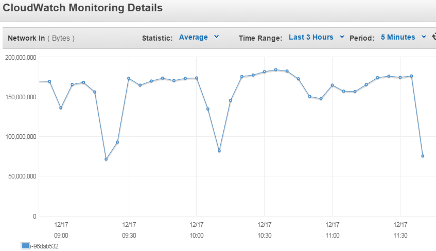Click the 12/17 10:30 axis label
This screenshot has width=436, height=251.
(265, 230)
